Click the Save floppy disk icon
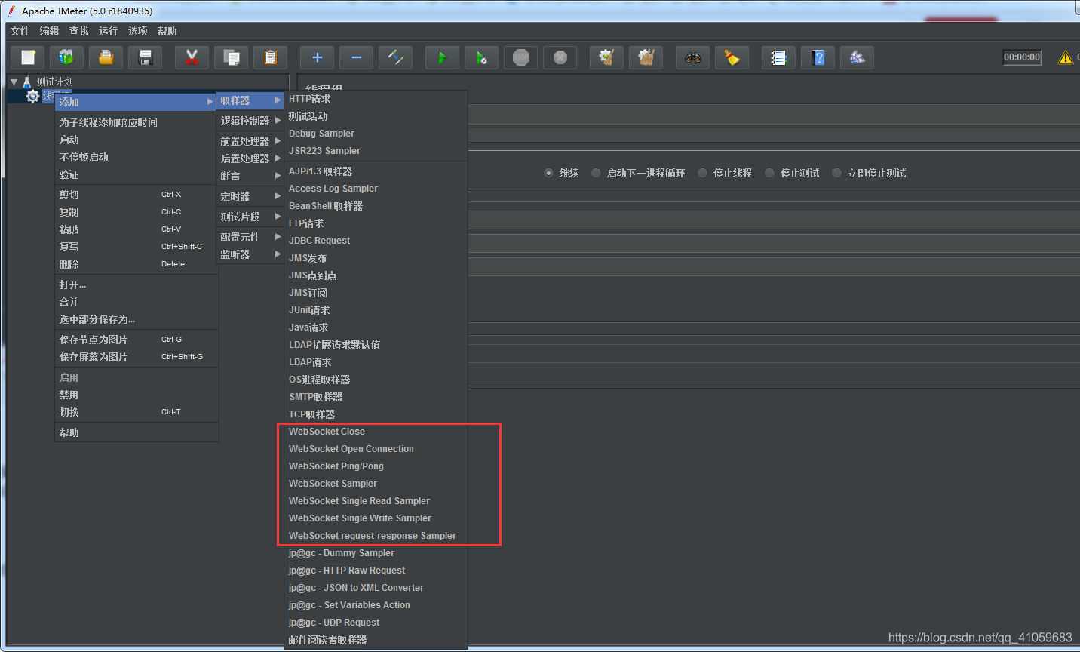1080x652 pixels. pos(146,57)
